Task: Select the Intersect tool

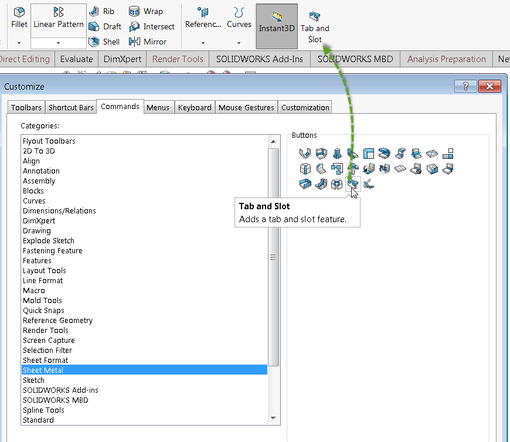Action: pos(152,26)
